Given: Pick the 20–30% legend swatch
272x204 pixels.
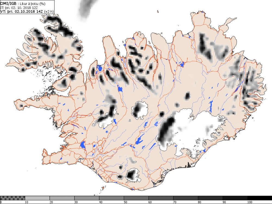Looking at the screenshot, I should (62, 198).
